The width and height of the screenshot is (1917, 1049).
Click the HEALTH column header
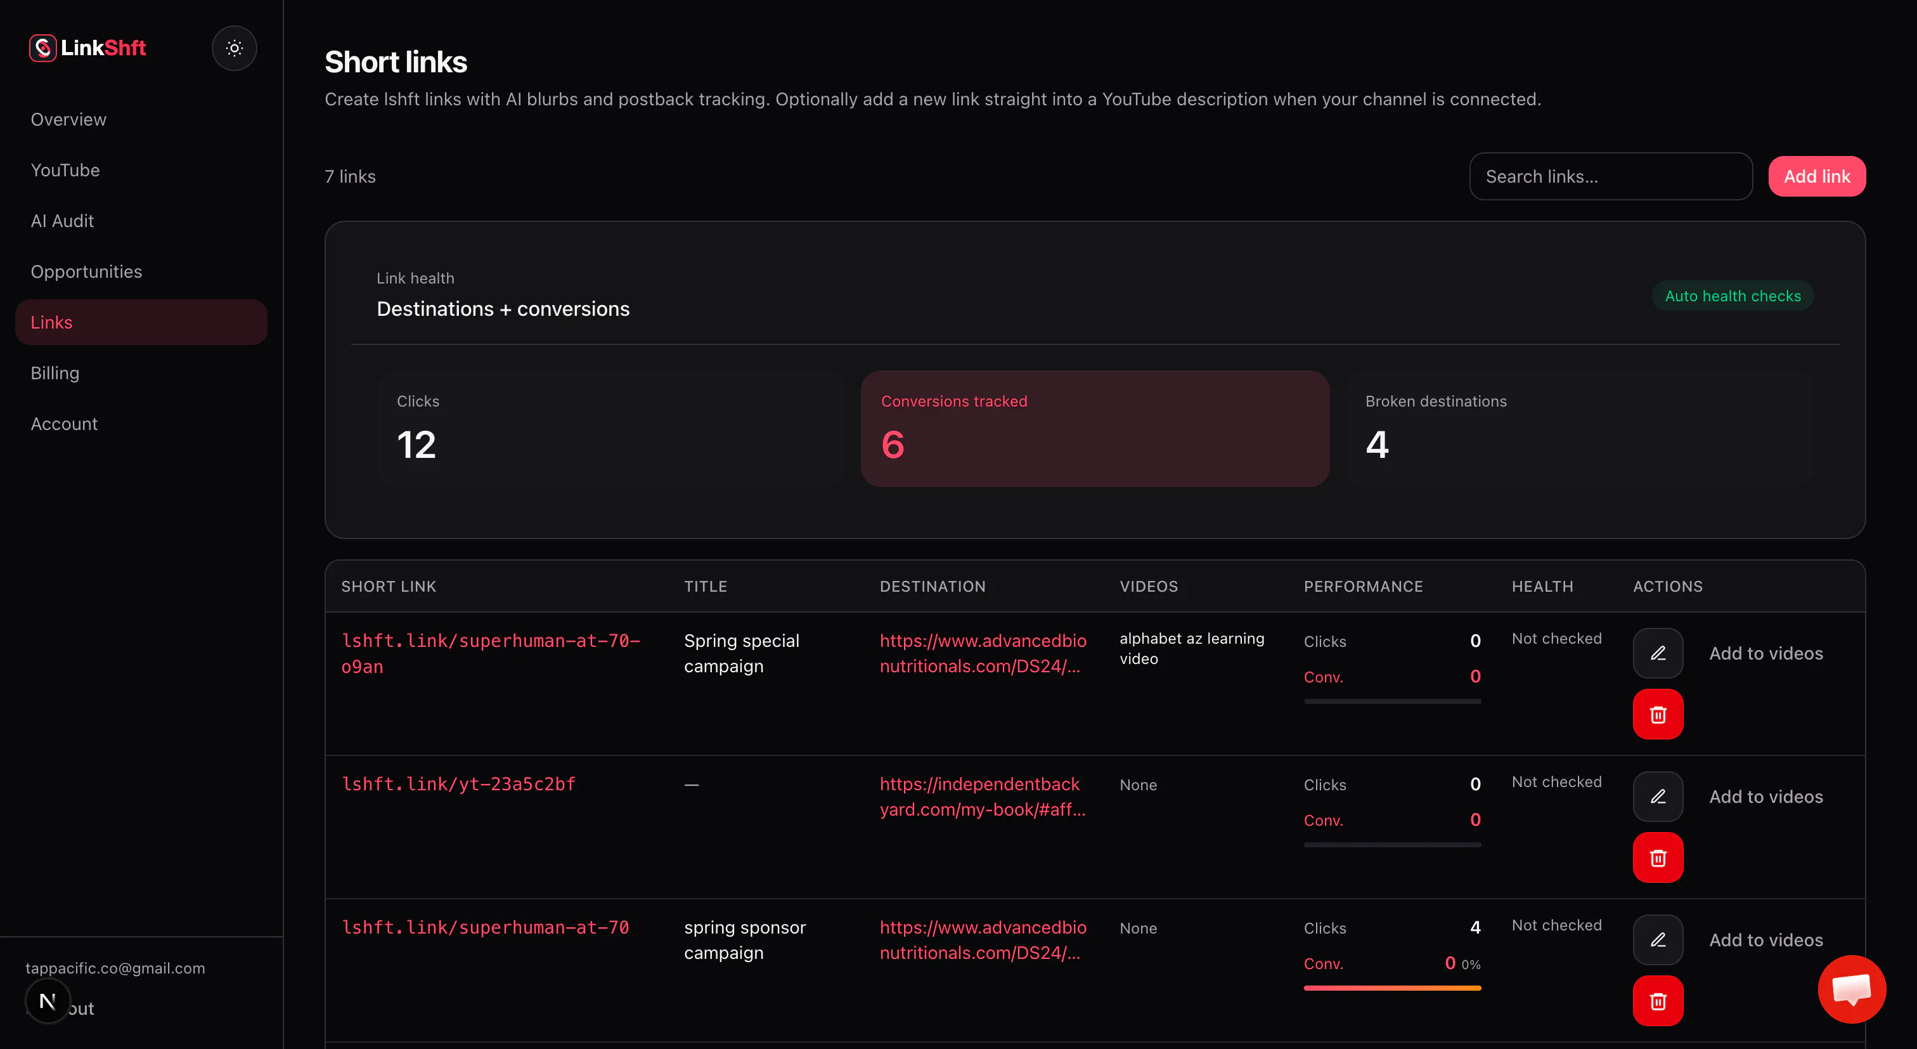[1543, 586]
